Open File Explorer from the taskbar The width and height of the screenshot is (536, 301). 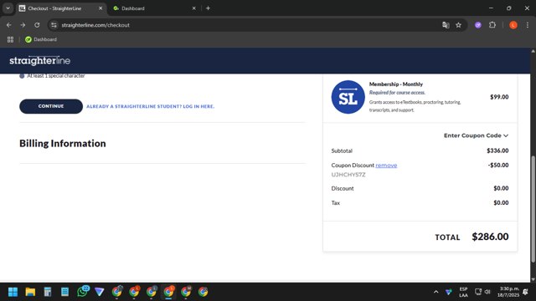point(30,292)
